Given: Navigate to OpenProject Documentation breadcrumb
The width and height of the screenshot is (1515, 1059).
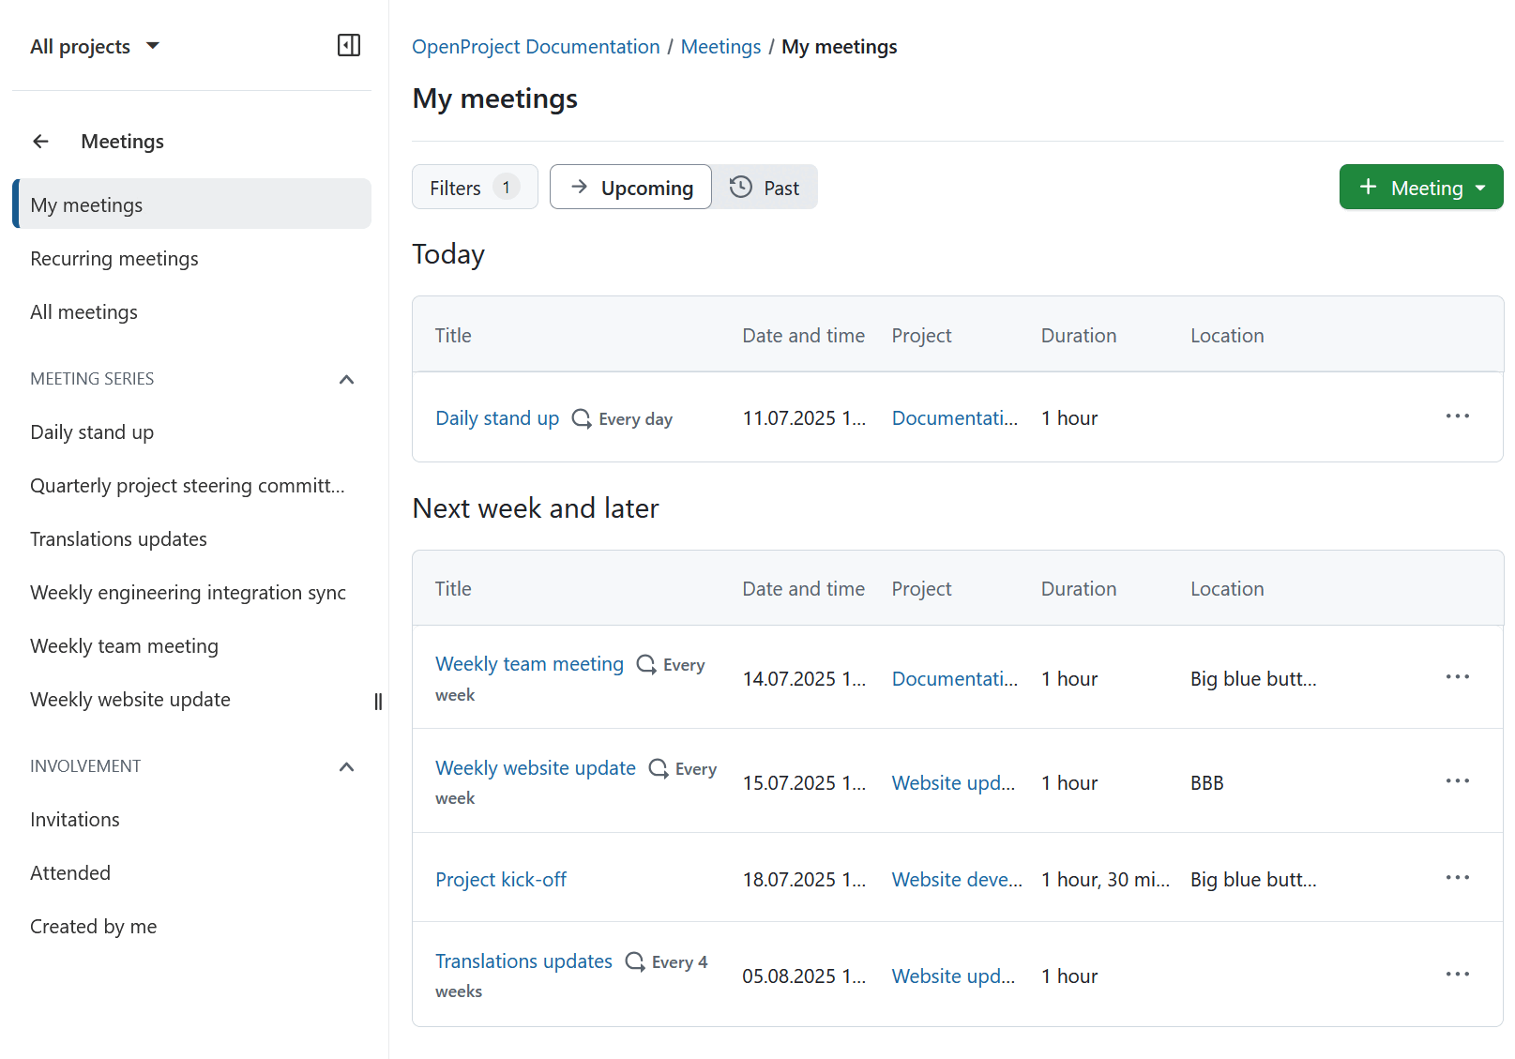Looking at the screenshot, I should point(535,46).
